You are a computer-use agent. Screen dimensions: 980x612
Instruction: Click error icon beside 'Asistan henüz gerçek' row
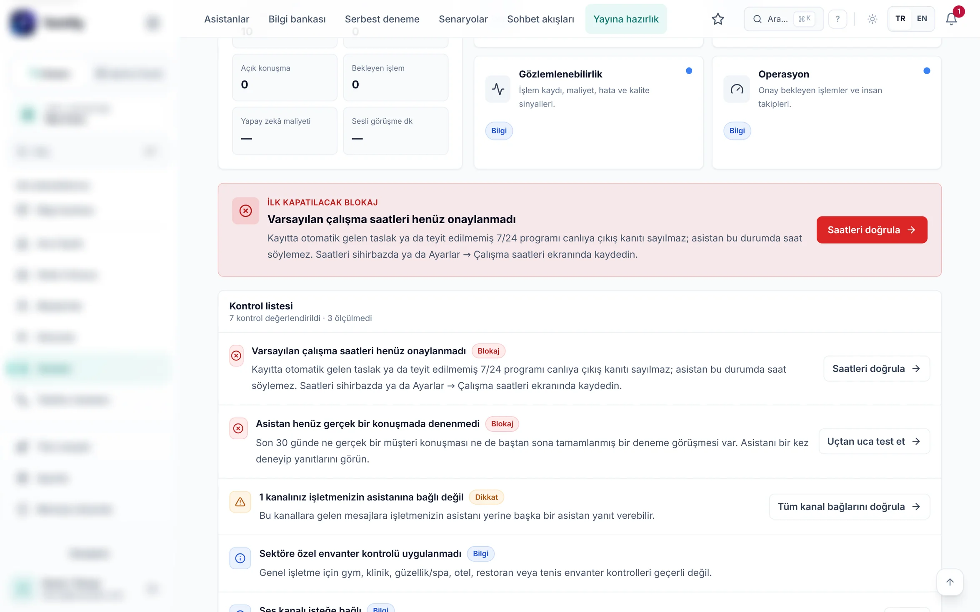(238, 428)
